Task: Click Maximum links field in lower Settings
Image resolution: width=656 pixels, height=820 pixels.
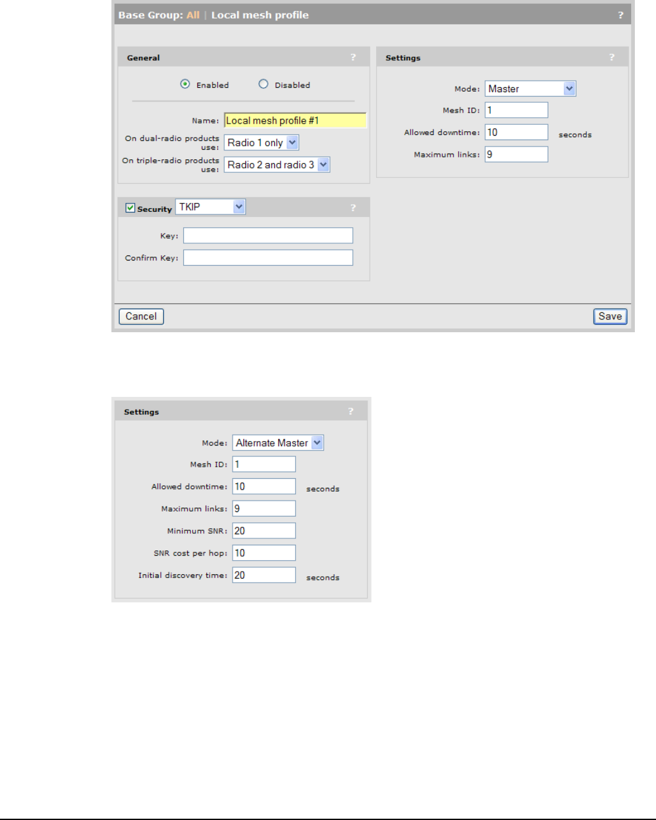Action: [x=264, y=508]
